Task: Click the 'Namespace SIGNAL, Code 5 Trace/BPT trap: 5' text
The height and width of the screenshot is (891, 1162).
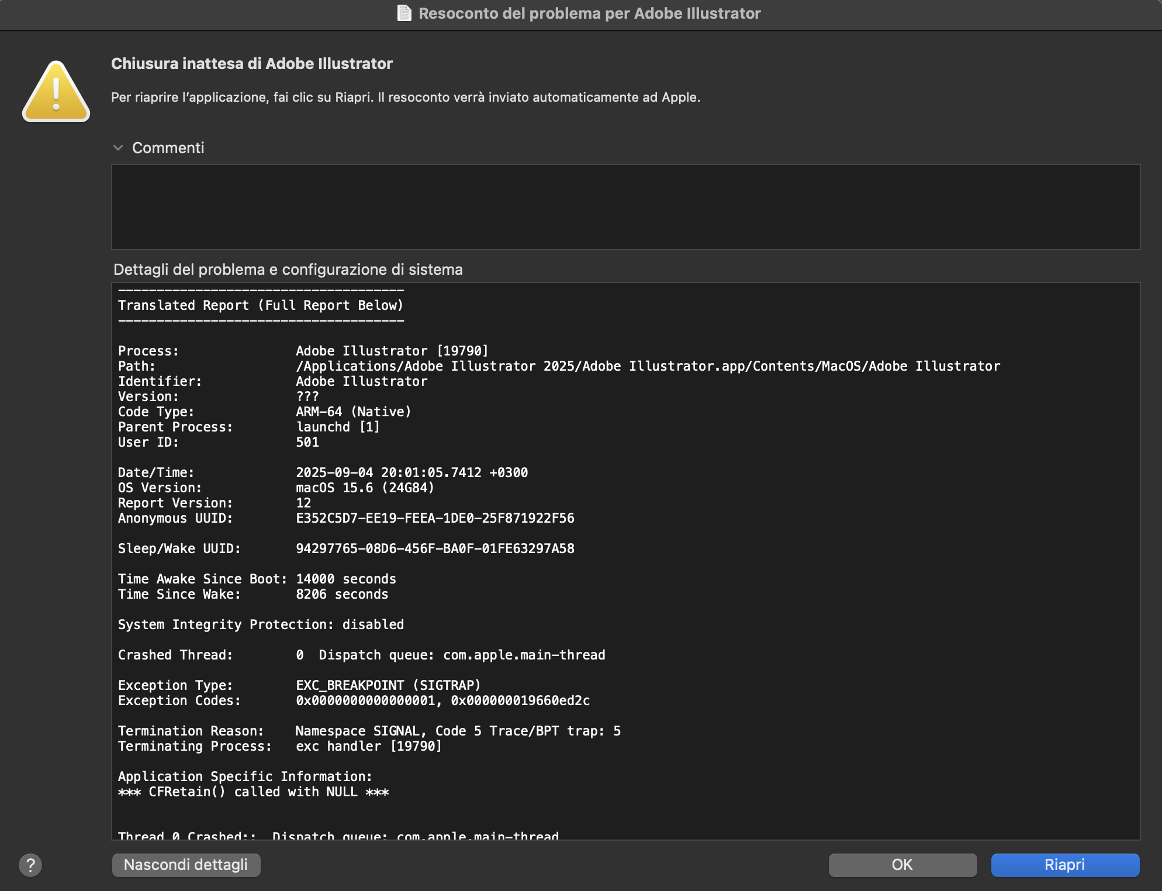Action: pyautogui.click(x=458, y=731)
